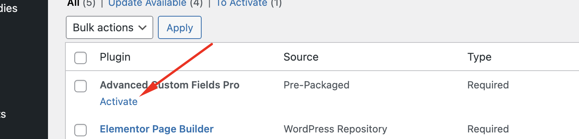
Task: Show plugins under To Activate (1)
Action: (249, 3)
